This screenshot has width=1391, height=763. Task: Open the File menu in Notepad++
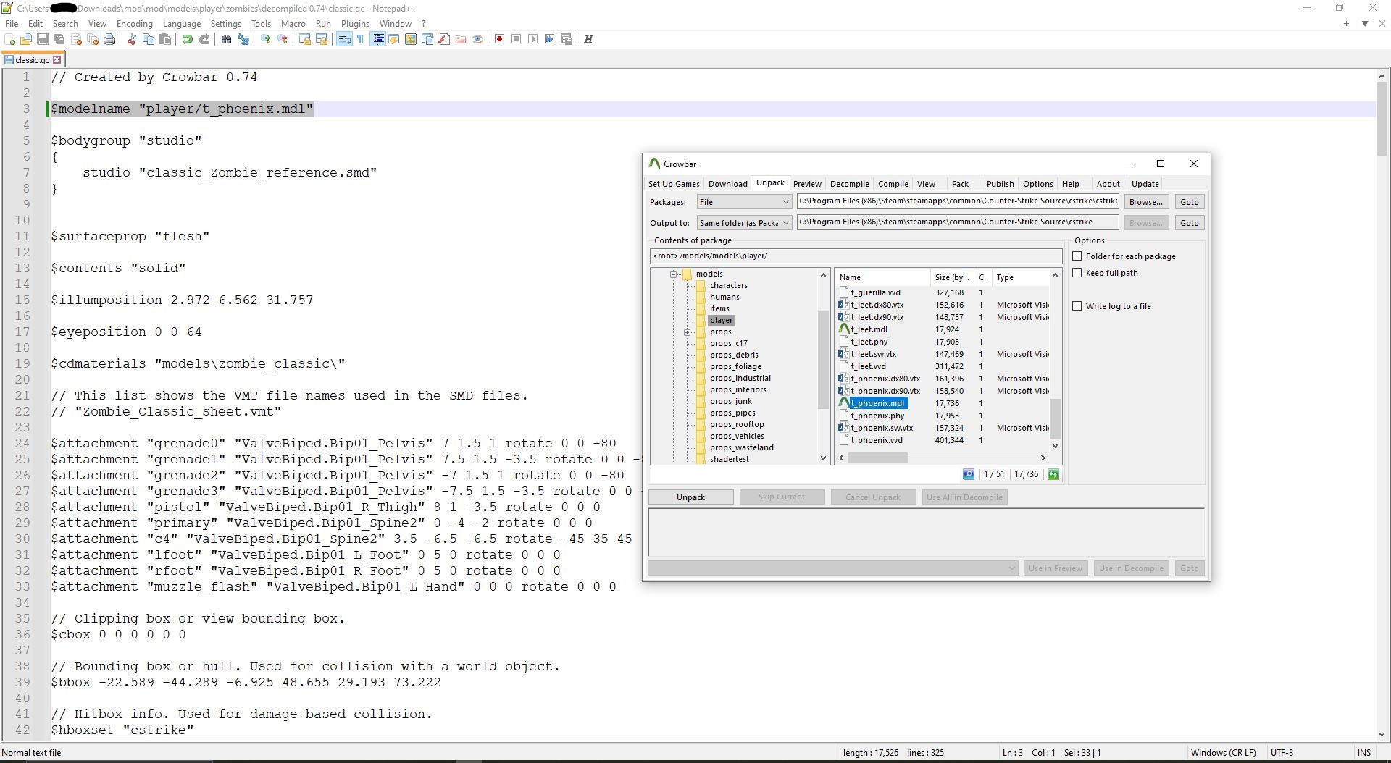[x=12, y=24]
